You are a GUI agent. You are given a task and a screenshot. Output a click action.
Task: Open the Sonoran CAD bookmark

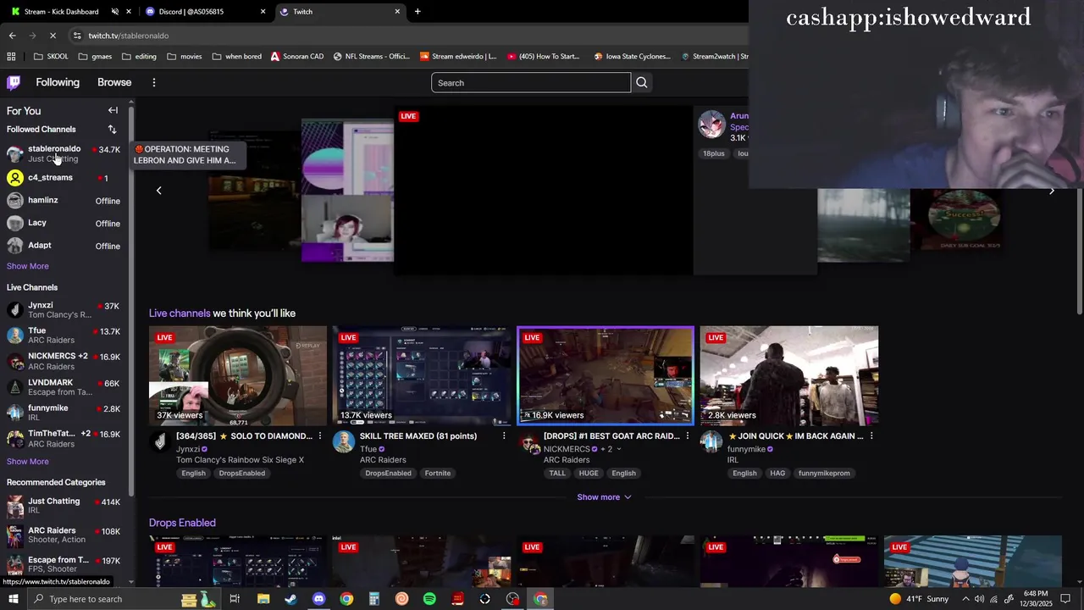297,56
